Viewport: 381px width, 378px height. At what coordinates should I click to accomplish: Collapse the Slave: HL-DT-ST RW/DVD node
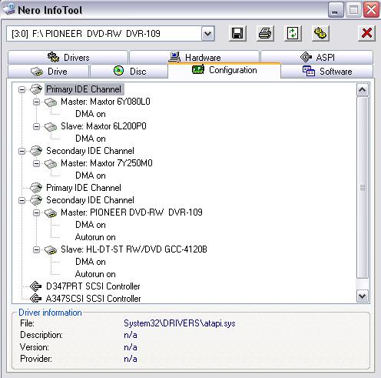[37, 249]
